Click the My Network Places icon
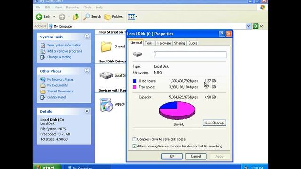Image resolution: width=301 pixels, height=169 pixels. pos(43,79)
